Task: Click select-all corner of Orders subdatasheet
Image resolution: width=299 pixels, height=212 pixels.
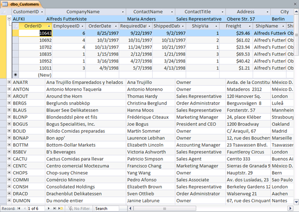Action: click(15, 26)
